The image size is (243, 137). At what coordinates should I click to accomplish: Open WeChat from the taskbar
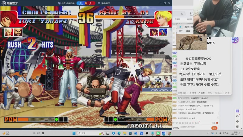158,133
